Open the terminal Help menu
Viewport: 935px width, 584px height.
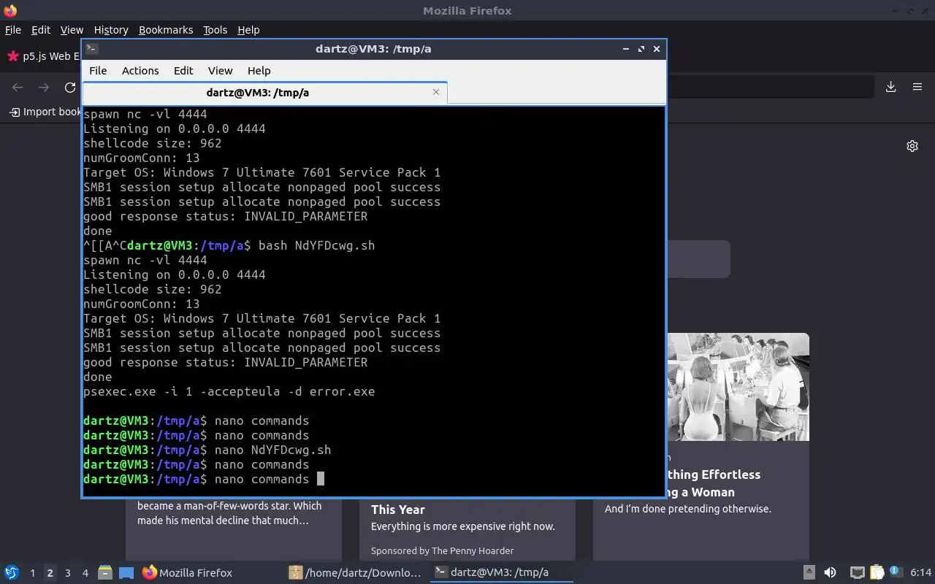coord(259,71)
